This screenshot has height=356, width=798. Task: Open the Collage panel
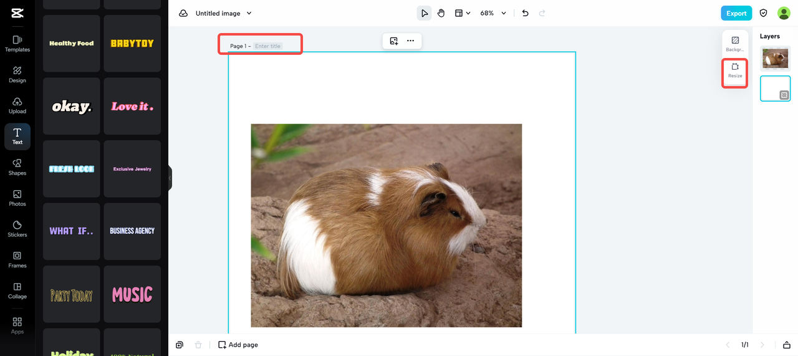[17, 291]
